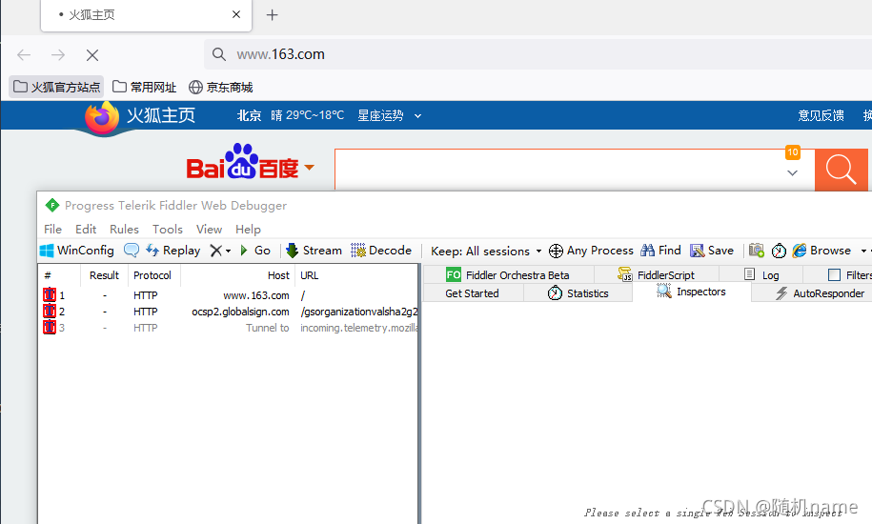The image size is (872, 524).
Task: Close the 火狐主页 browser tab
Action: [236, 14]
